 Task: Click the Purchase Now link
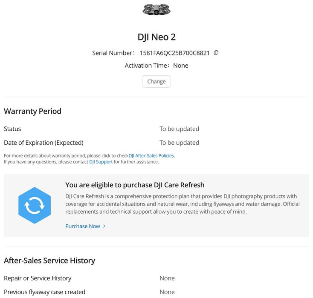click(83, 226)
